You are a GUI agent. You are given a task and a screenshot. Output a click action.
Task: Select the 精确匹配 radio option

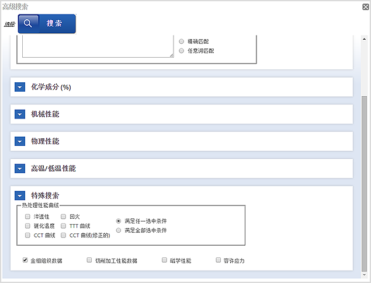point(182,41)
